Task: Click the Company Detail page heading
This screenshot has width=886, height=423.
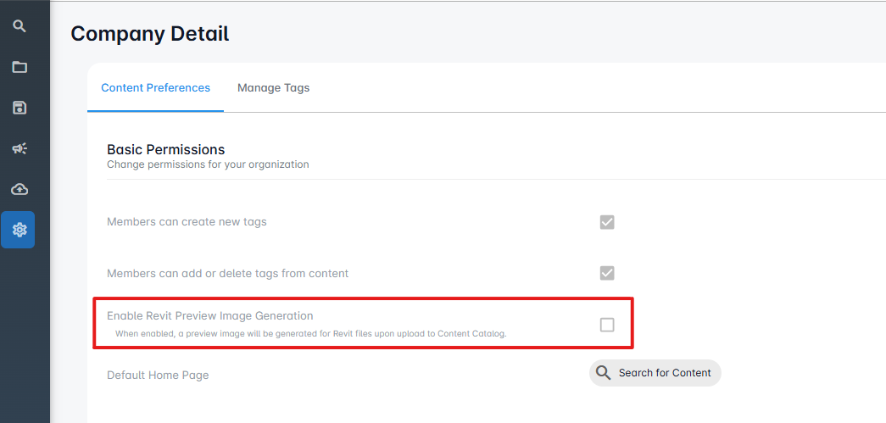Action: (x=150, y=34)
